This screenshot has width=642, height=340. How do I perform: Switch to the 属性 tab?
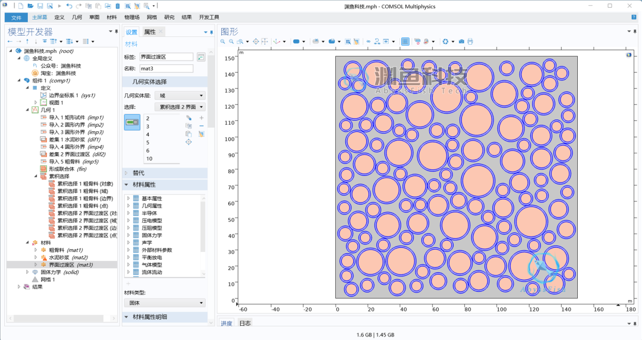(x=150, y=32)
